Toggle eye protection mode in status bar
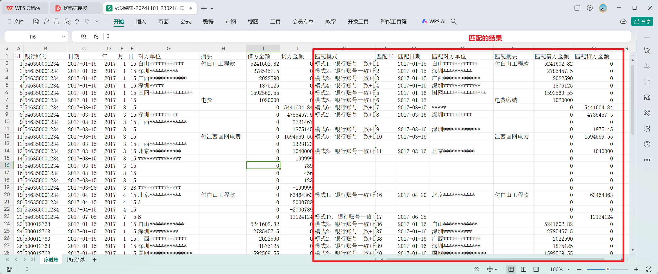This screenshot has width=658, height=274. [x=476, y=269]
